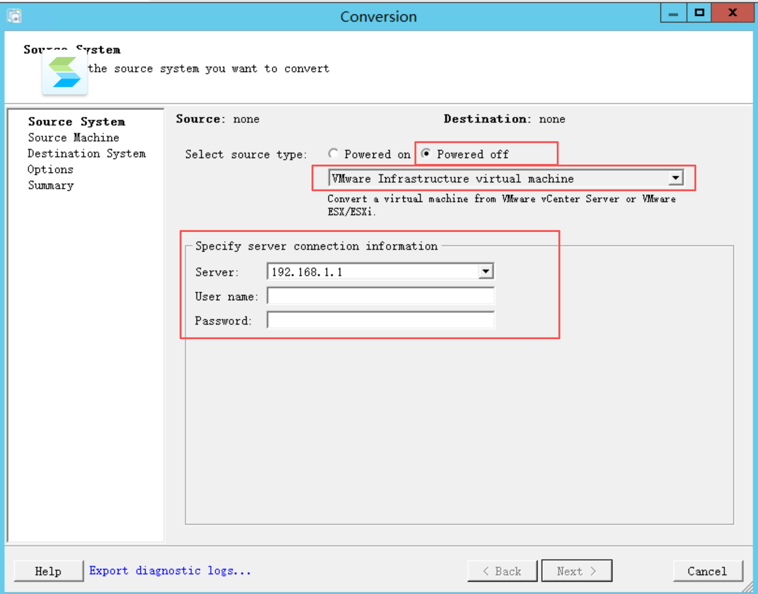The image size is (758, 594).
Task: Click the Conversion window title bar icon
Action: point(14,16)
